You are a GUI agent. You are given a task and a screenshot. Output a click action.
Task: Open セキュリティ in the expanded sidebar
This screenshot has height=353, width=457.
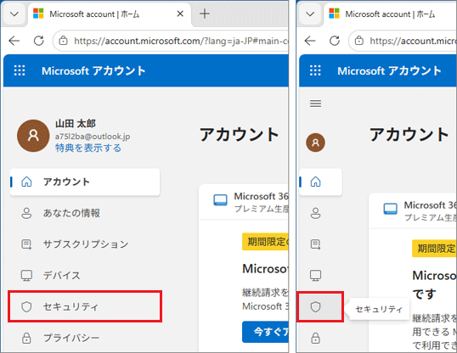coord(85,306)
